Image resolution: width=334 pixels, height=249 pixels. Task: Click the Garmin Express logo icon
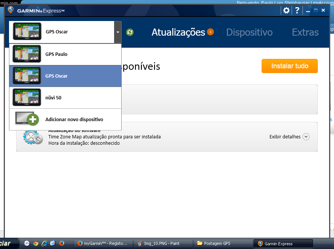point(11,10)
